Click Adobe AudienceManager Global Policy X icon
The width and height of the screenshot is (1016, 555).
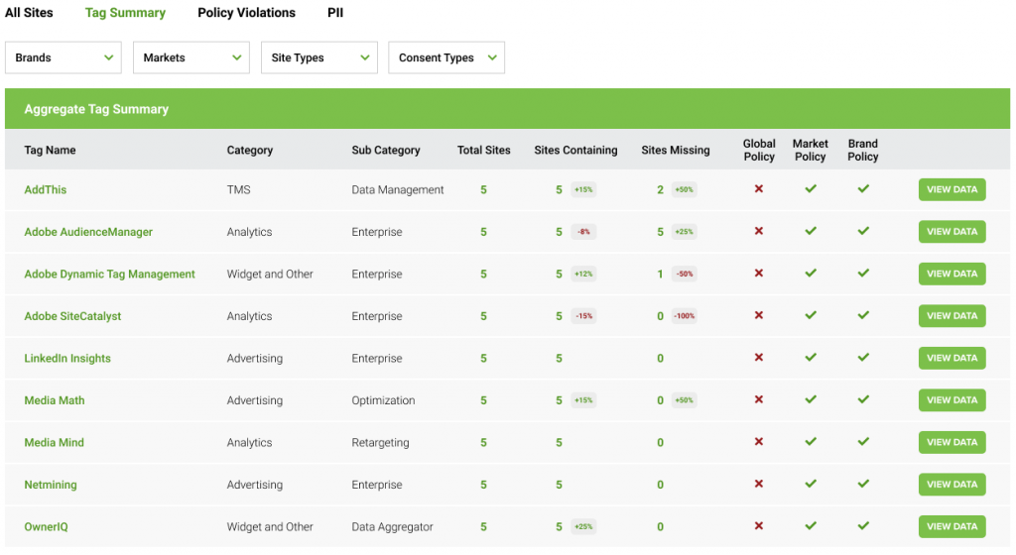759,231
